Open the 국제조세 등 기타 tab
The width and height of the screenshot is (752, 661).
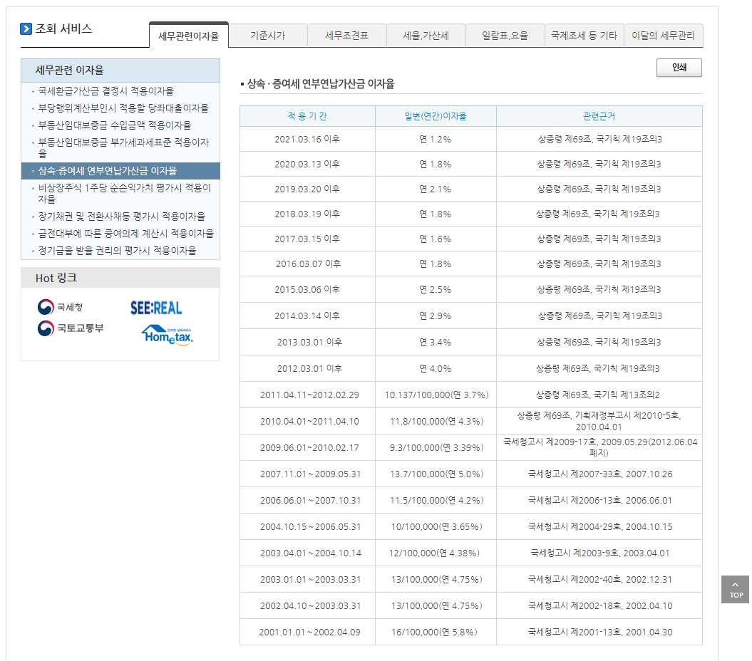pos(584,36)
